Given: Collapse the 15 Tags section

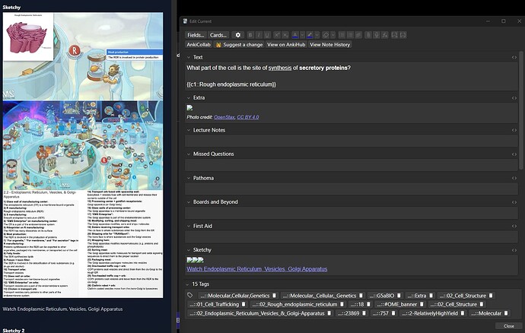Looking at the screenshot, I should 187,284.
